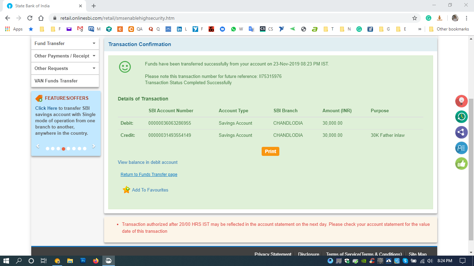Click the purpose text 30K Father inlaw

(388, 135)
